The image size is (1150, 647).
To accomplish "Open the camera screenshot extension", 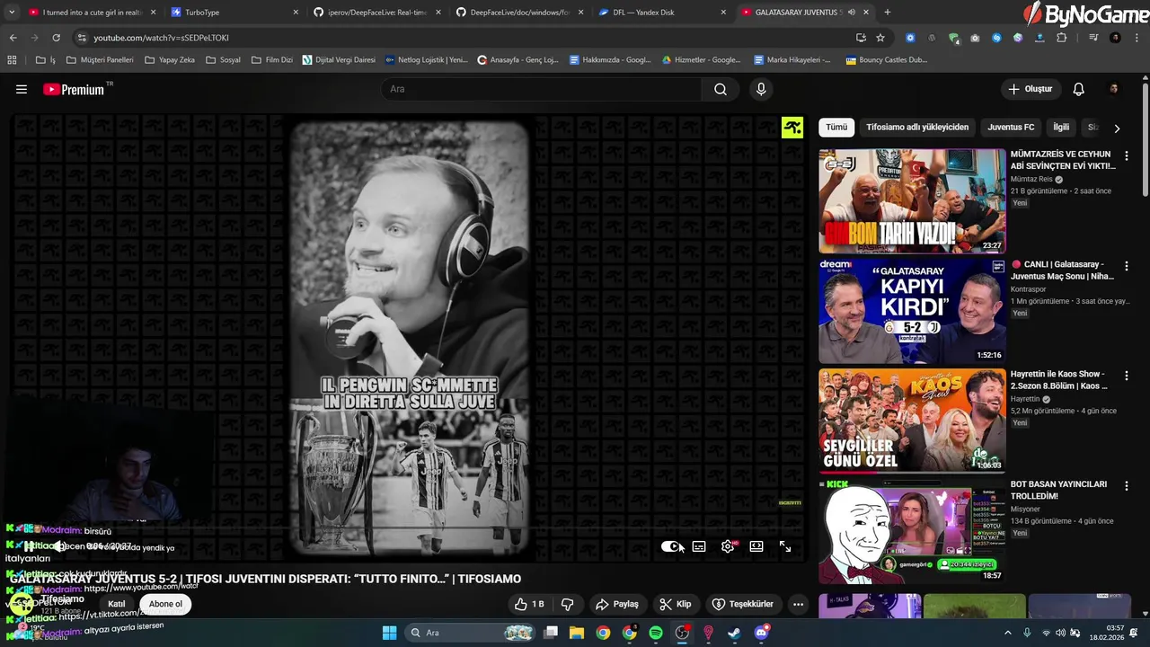I will (x=975, y=38).
